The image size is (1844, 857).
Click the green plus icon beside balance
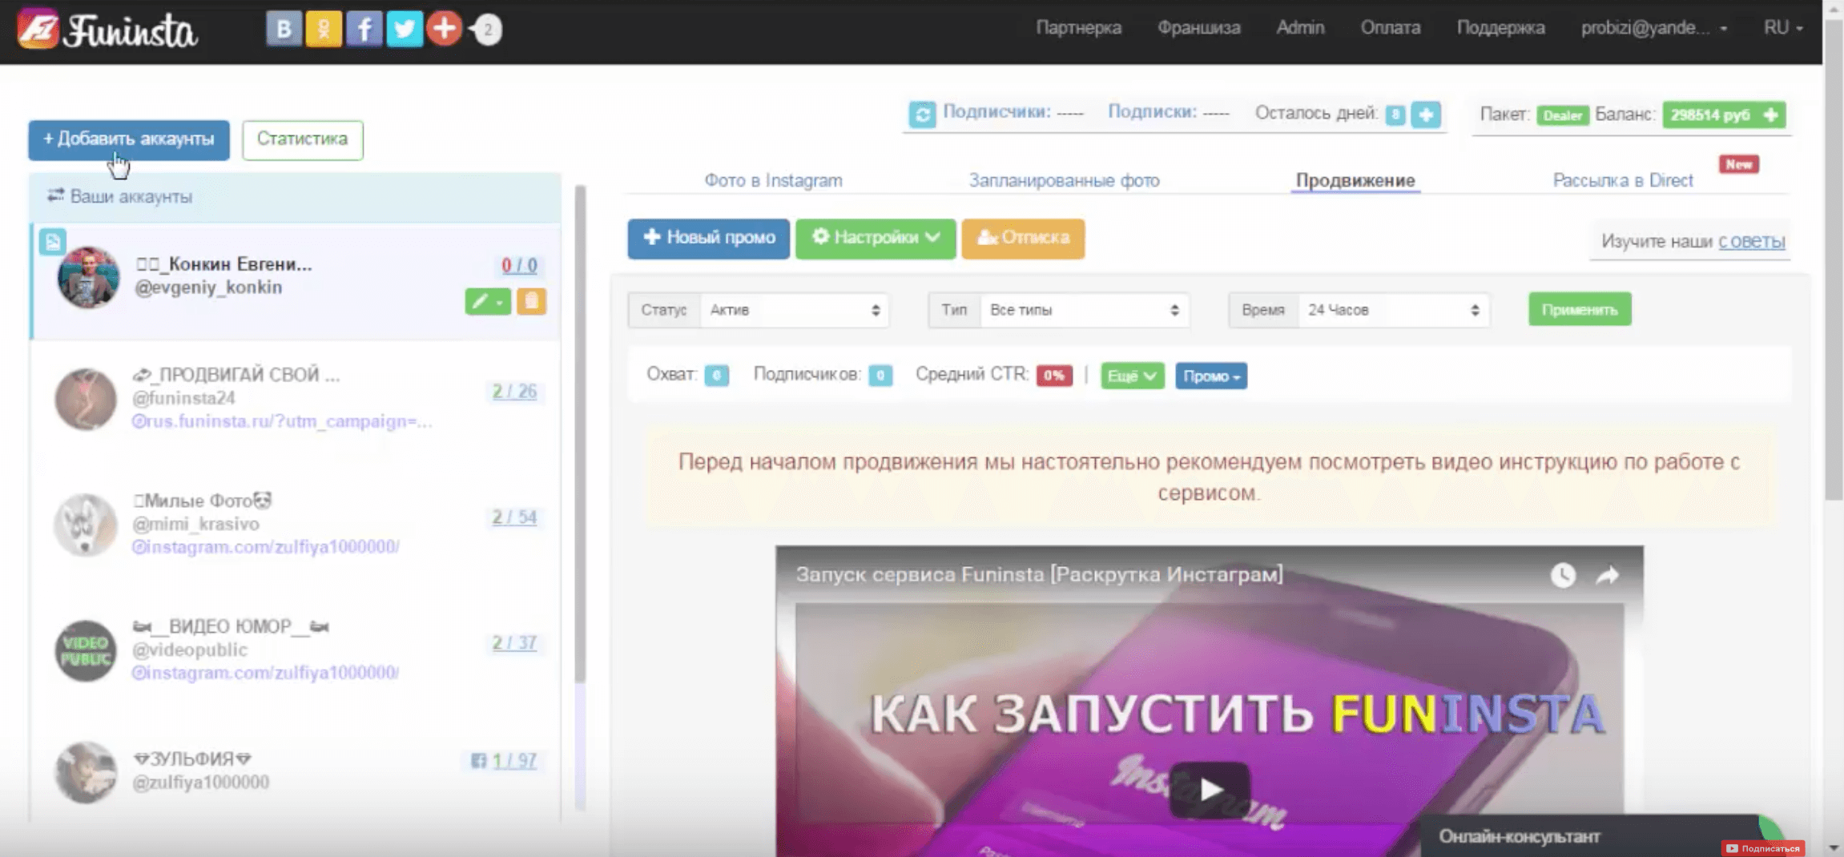(1771, 115)
